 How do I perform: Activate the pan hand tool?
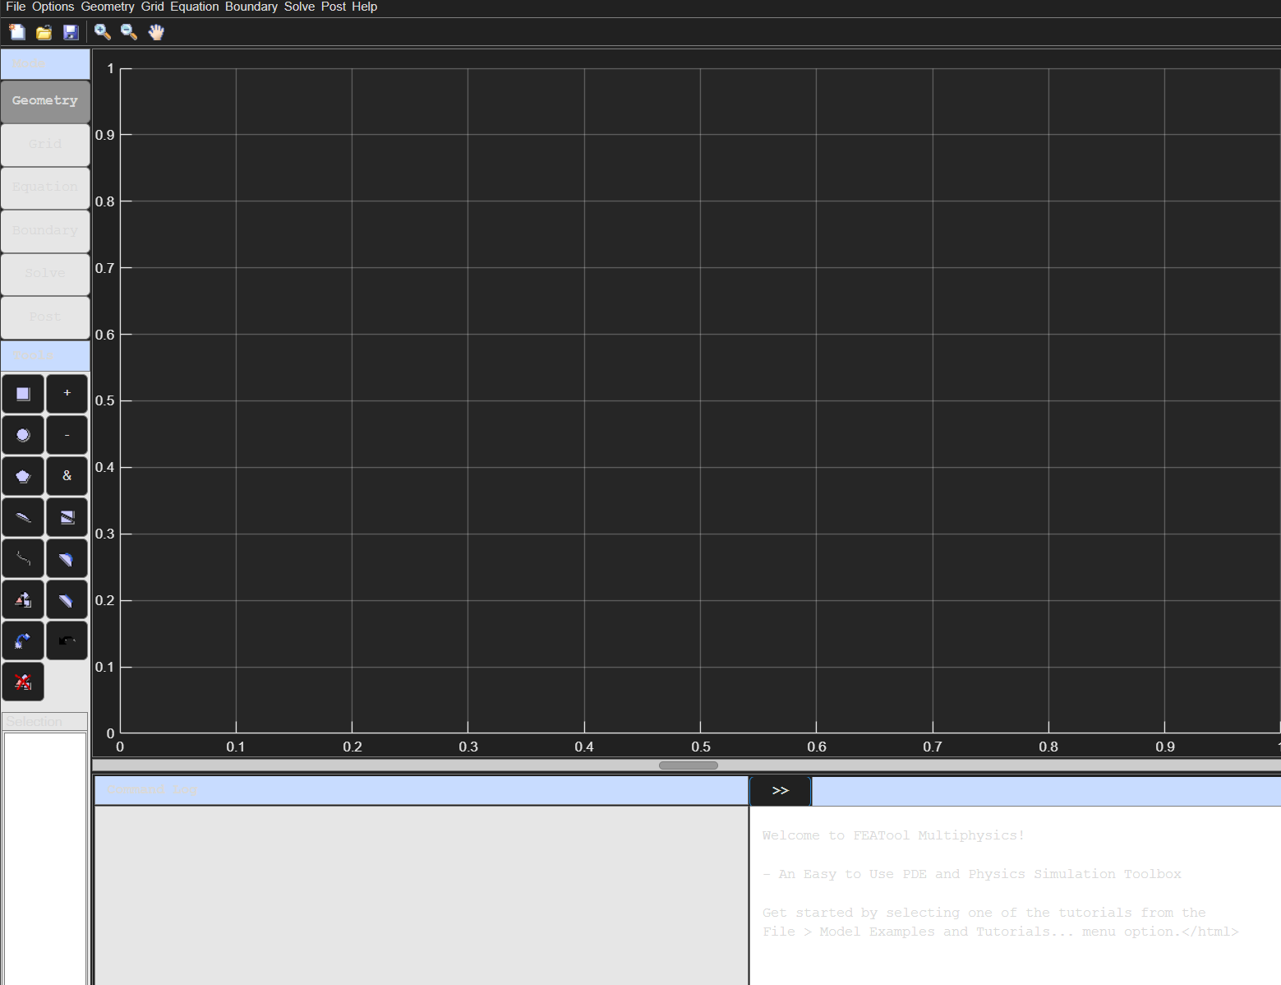click(156, 32)
